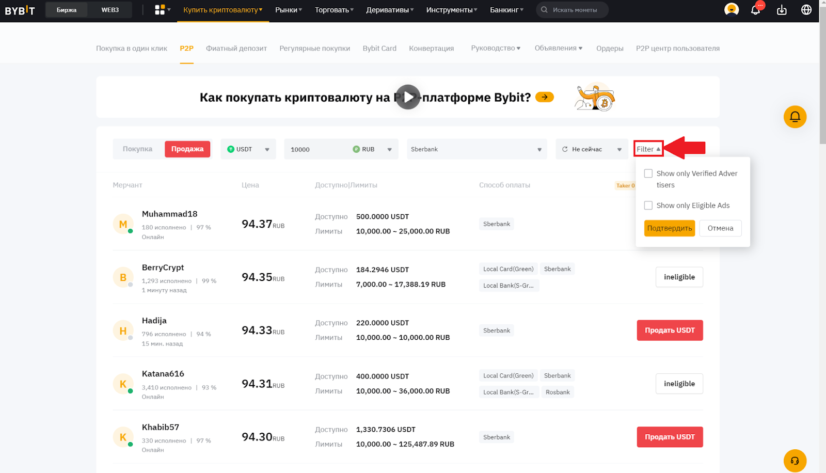Open P2P центр пользователя tab

click(678, 48)
